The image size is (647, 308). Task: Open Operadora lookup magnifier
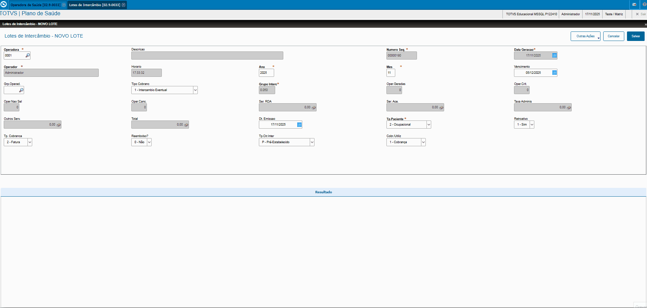coord(27,55)
